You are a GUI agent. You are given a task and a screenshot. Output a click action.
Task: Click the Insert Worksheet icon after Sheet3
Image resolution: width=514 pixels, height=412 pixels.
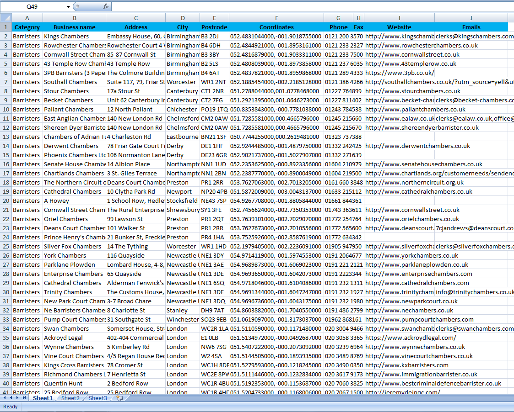point(119,398)
